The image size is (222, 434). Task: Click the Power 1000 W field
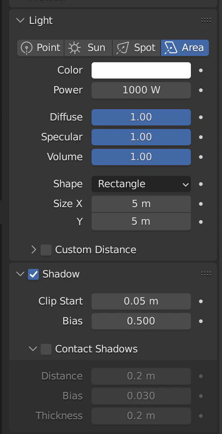pyautogui.click(x=141, y=90)
